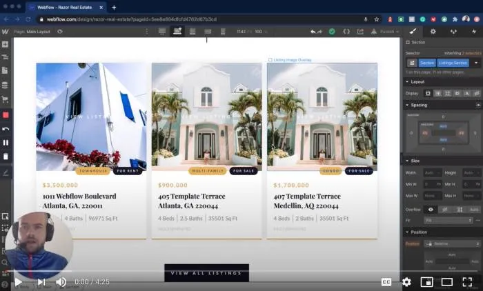Open the Navigator panel

coord(5,57)
